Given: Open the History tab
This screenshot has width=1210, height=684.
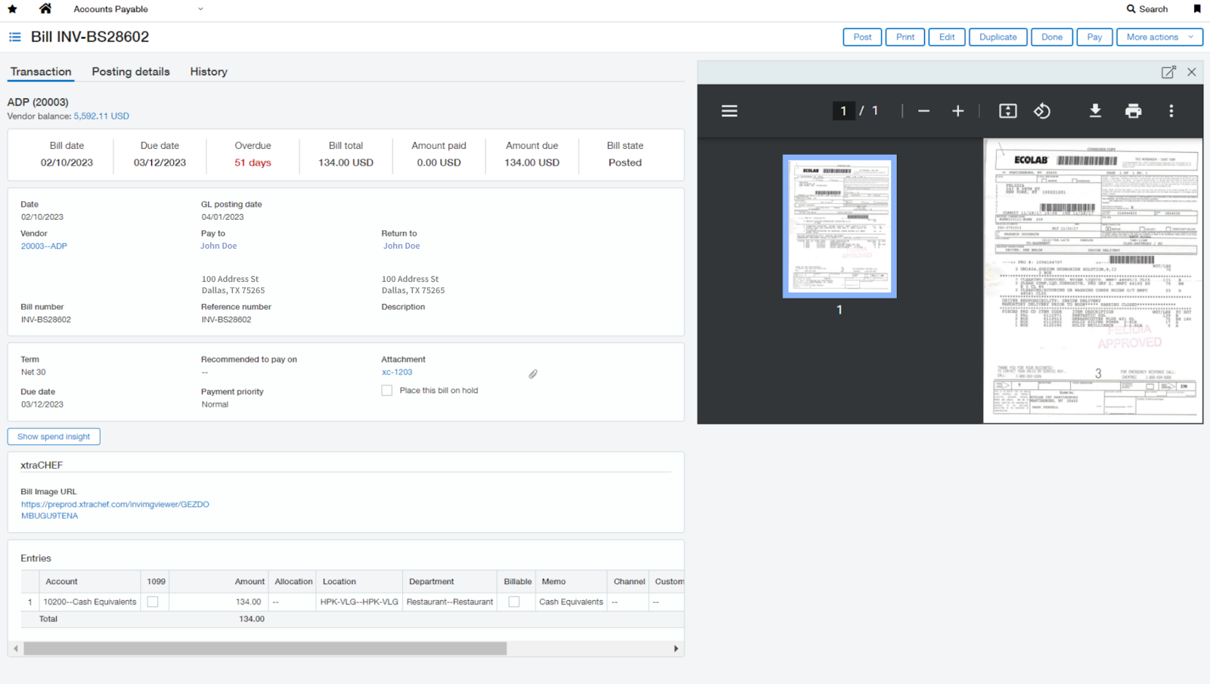Looking at the screenshot, I should point(209,72).
